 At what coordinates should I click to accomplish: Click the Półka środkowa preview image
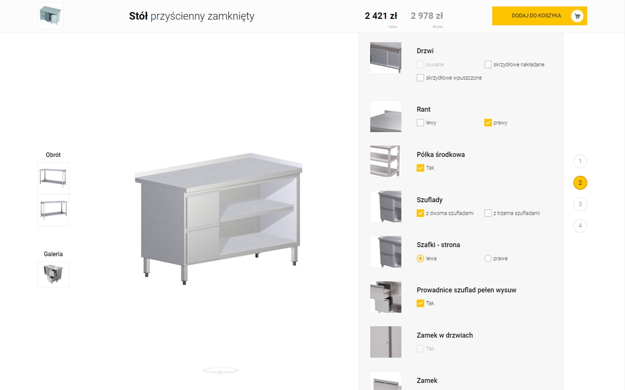coord(385,161)
